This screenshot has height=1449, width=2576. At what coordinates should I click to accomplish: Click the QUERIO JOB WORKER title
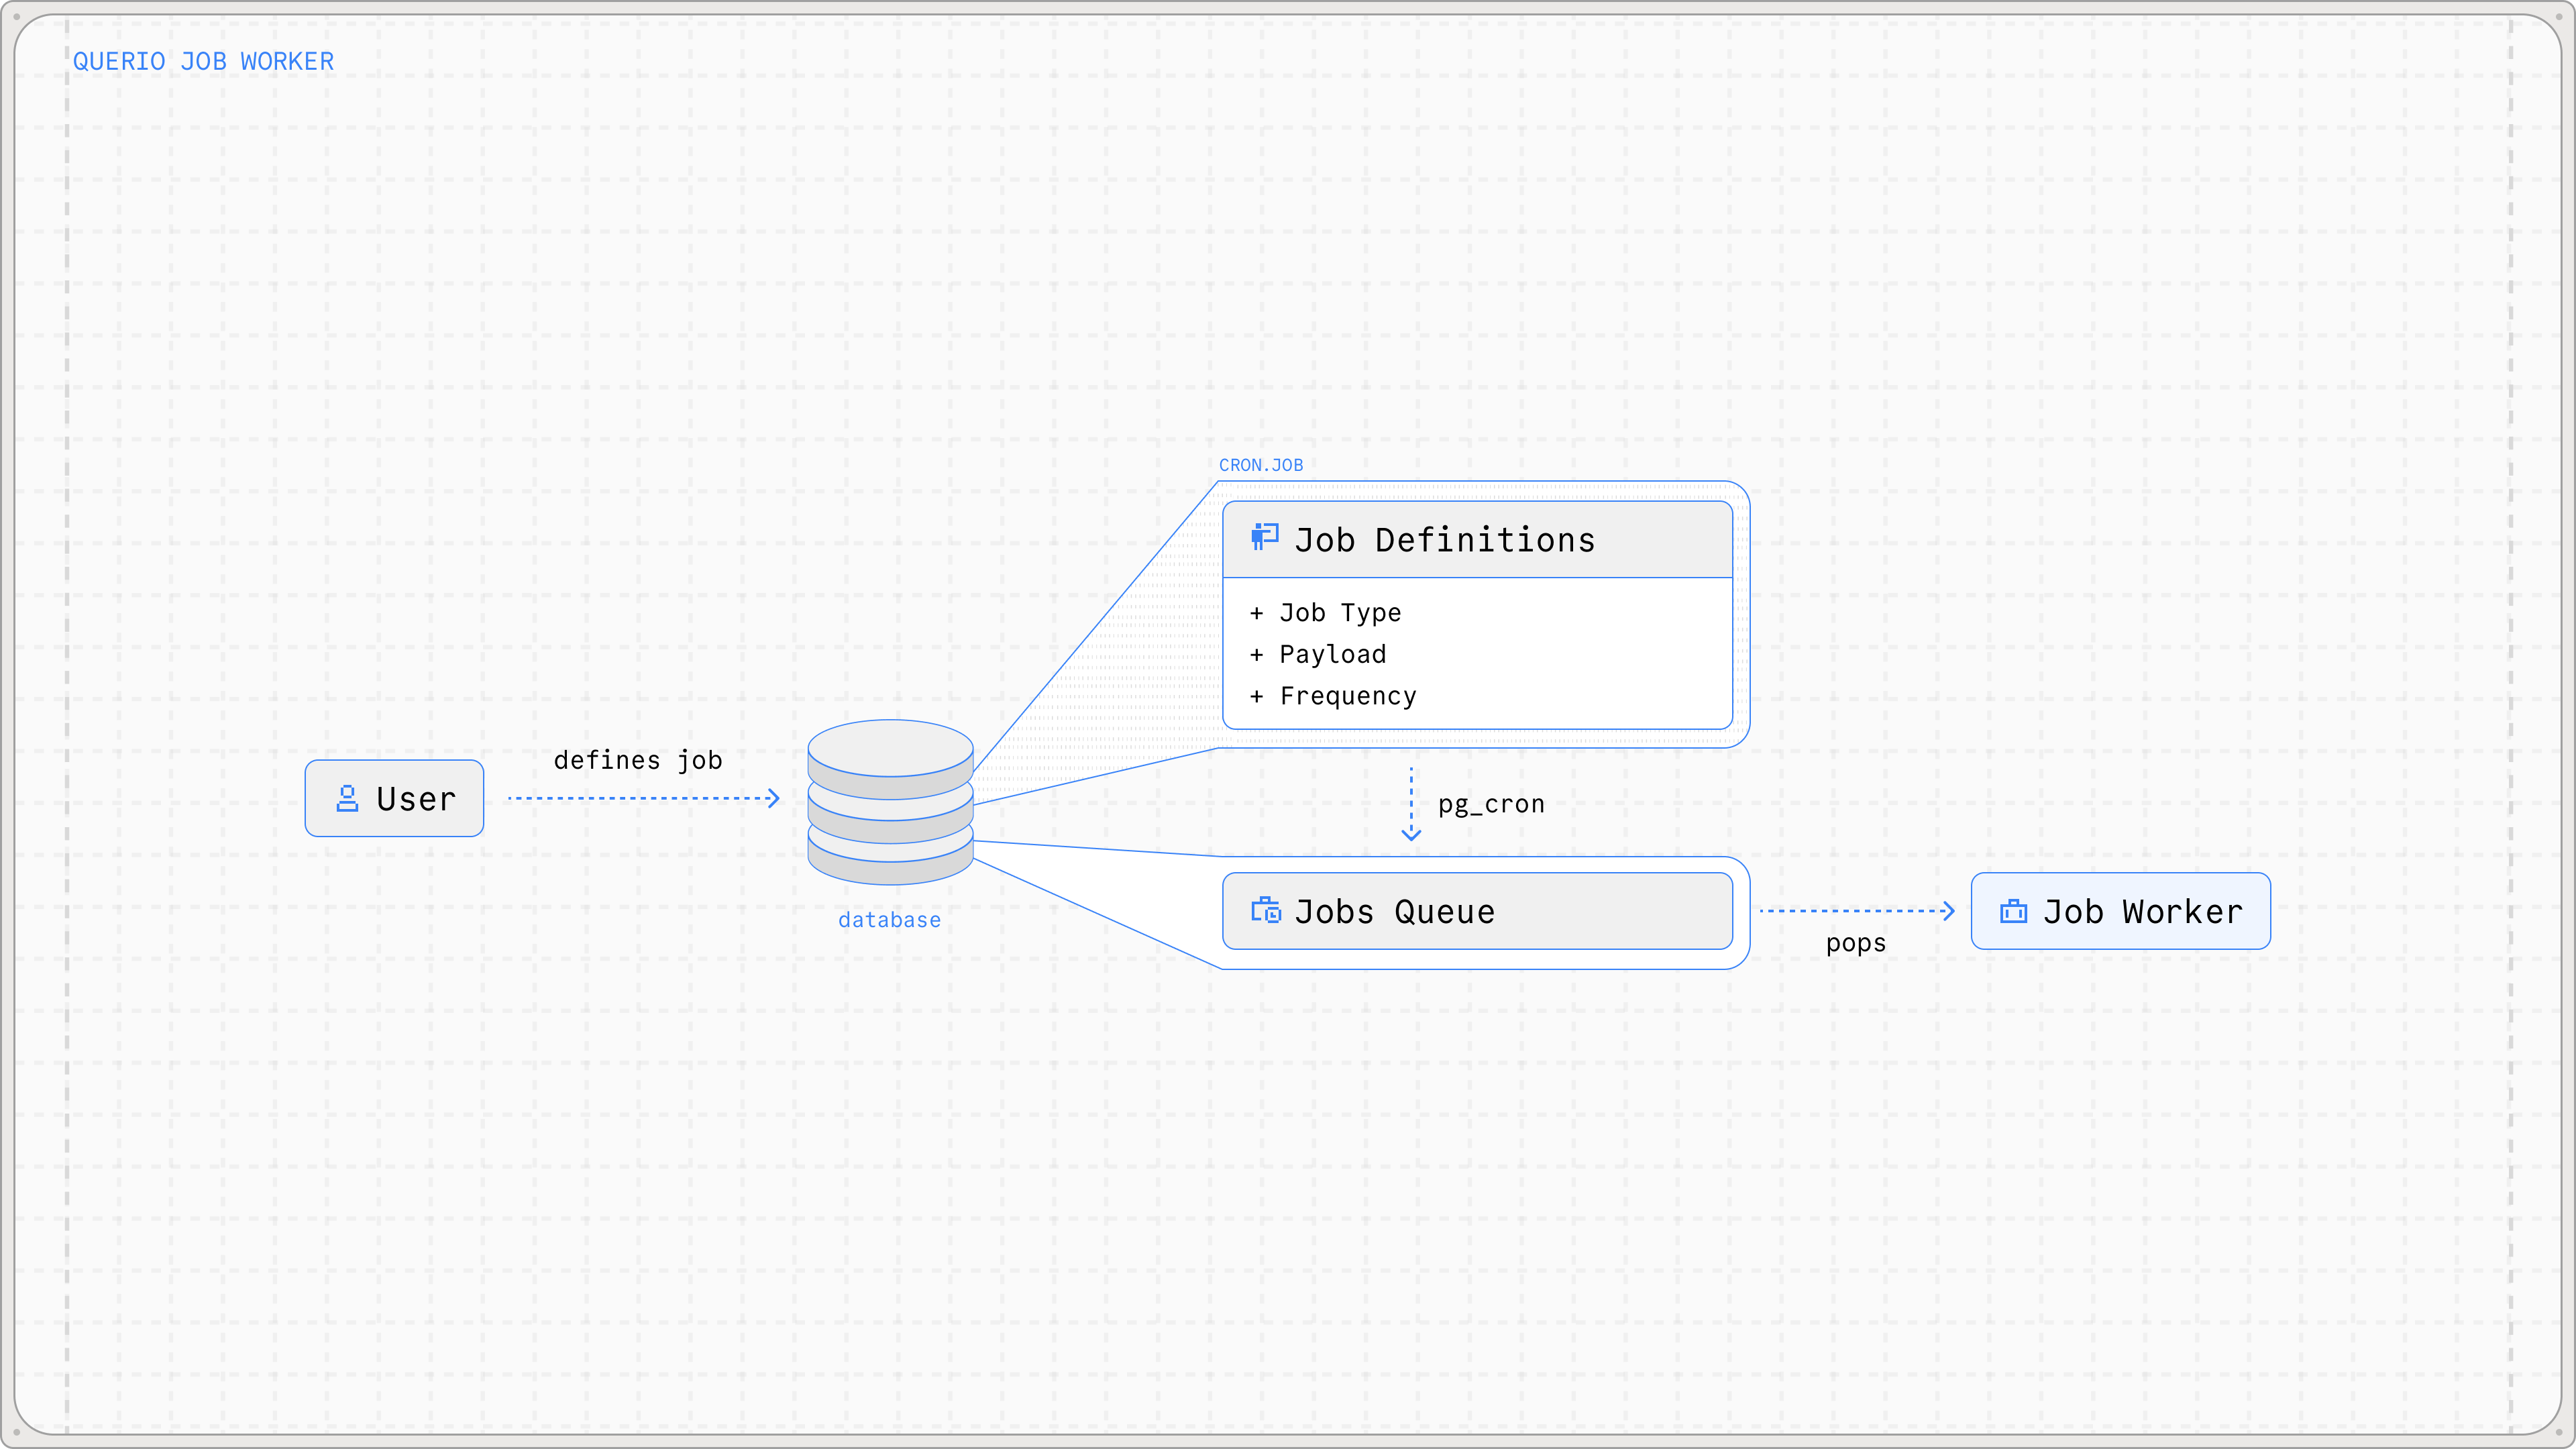point(203,62)
